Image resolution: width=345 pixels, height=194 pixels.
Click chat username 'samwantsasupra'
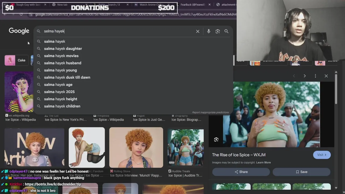pyautogui.click(x=27, y=178)
